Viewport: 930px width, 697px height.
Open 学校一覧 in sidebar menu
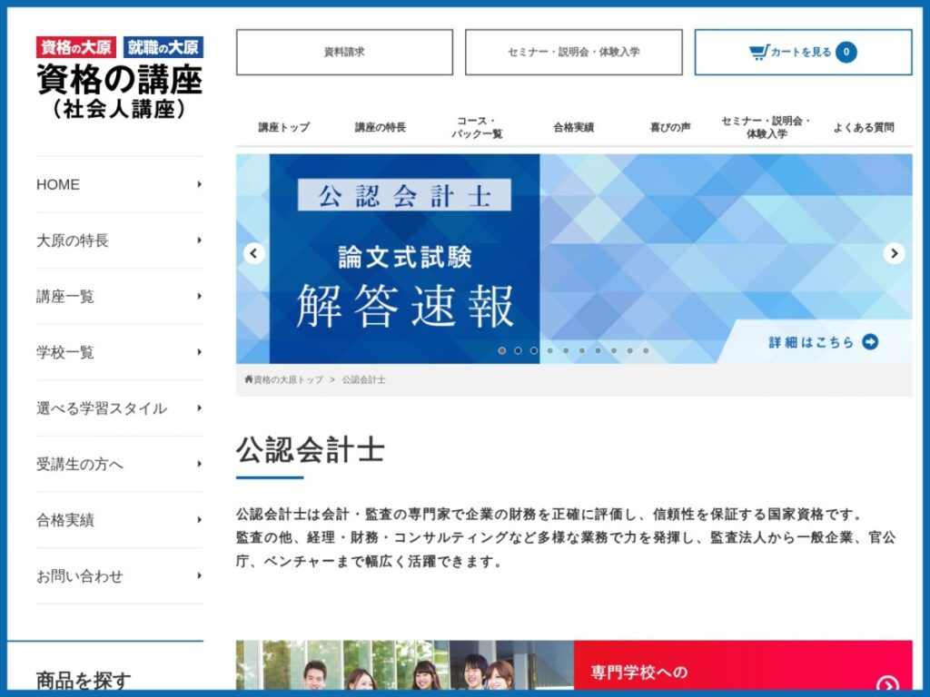pos(120,352)
